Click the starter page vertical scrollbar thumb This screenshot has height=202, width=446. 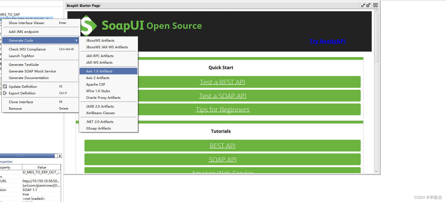click(376, 38)
